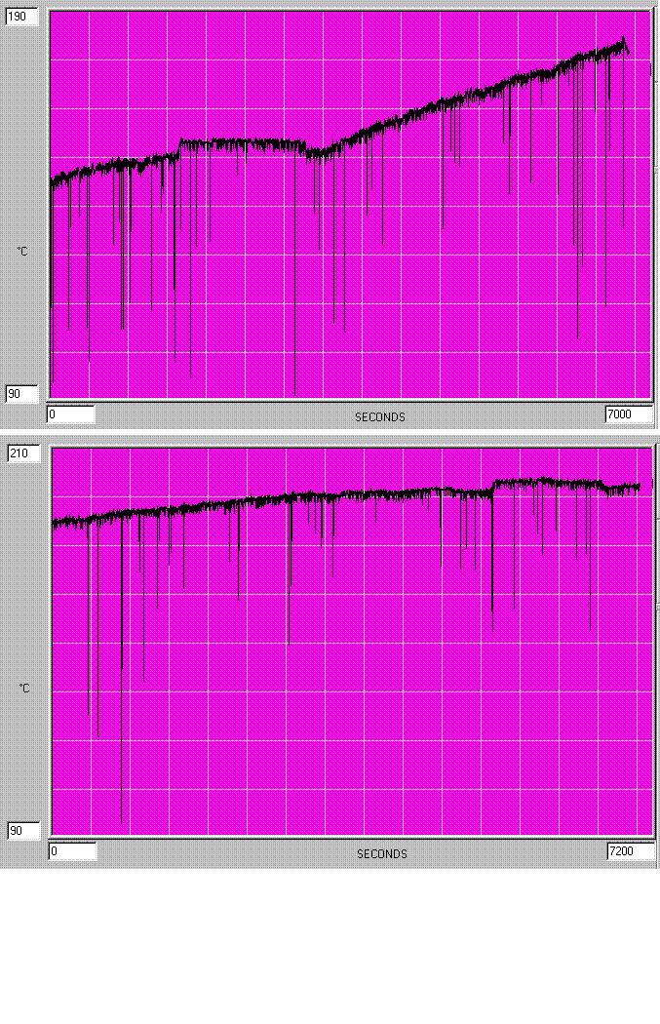This screenshot has height=1024, width=660.
Task: Click the top chart's 190 maximum temperature field
Action: click(x=22, y=17)
